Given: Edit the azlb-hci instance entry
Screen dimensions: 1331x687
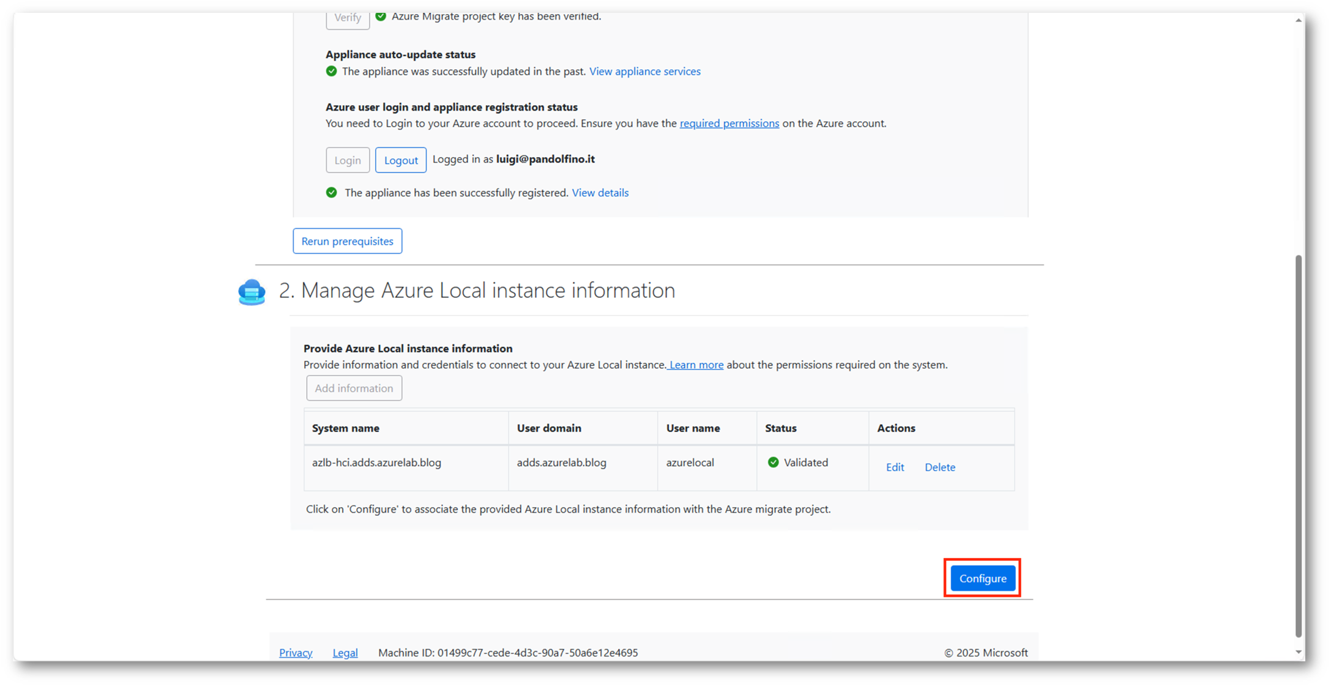Looking at the screenshot, I should 894,467.
